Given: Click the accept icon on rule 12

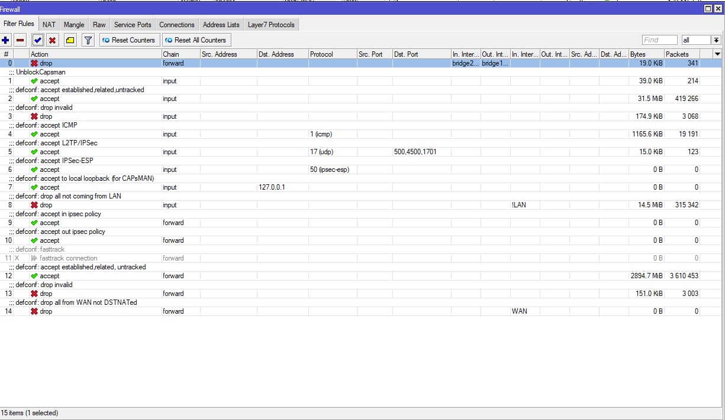Looking at the screenshot, I should click(x=34, y=276).
